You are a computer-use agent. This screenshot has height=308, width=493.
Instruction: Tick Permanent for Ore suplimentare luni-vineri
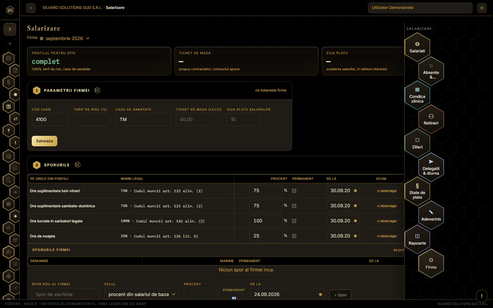294,191
